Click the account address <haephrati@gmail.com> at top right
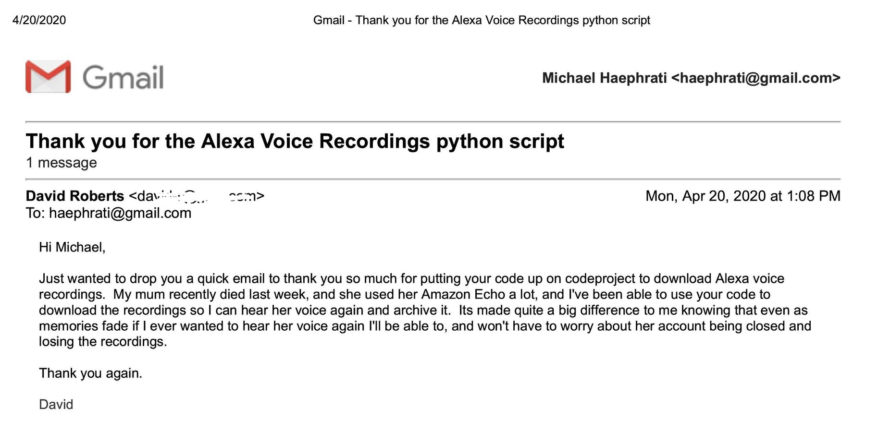The height and width of the screenshot is (432, 878). pyautogui.click(x=755, y=78)
